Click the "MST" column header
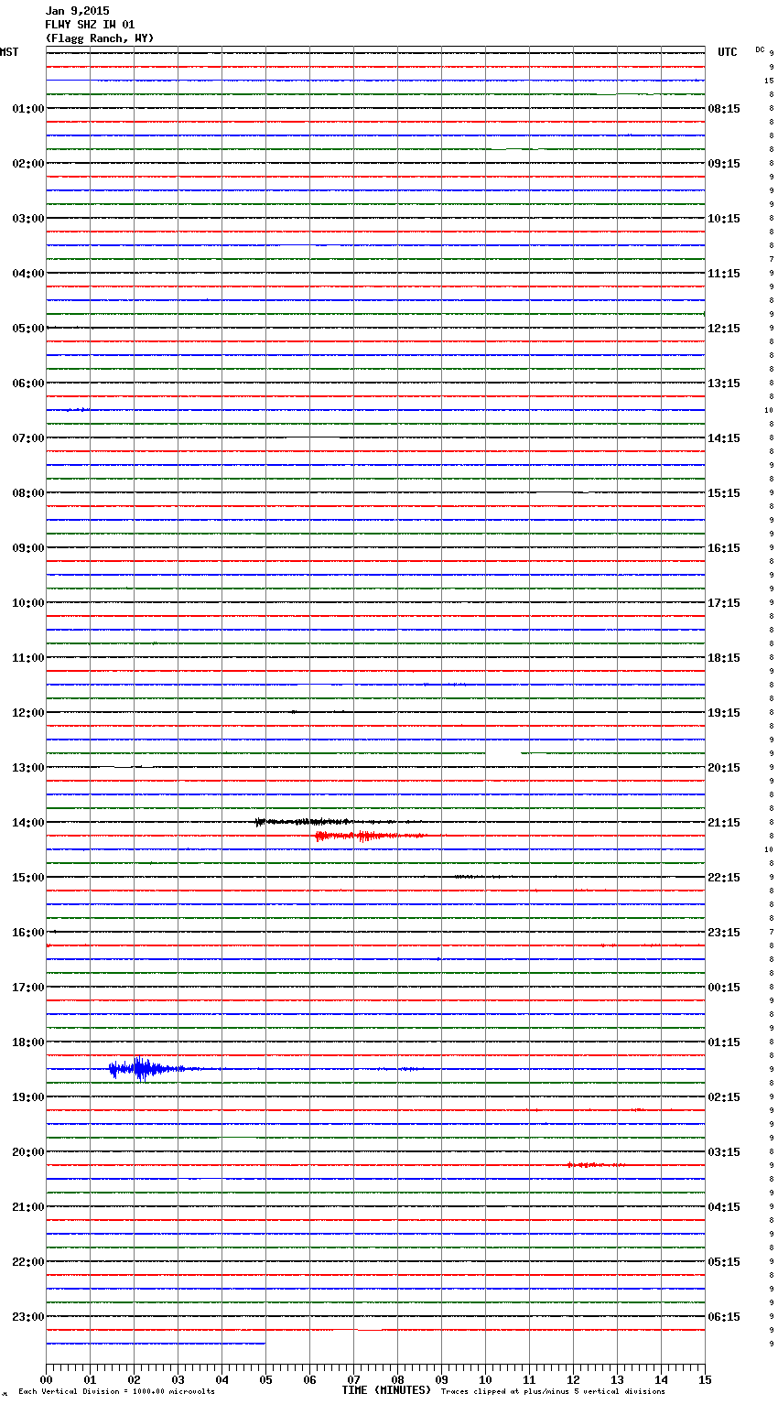 click(9, 52)
